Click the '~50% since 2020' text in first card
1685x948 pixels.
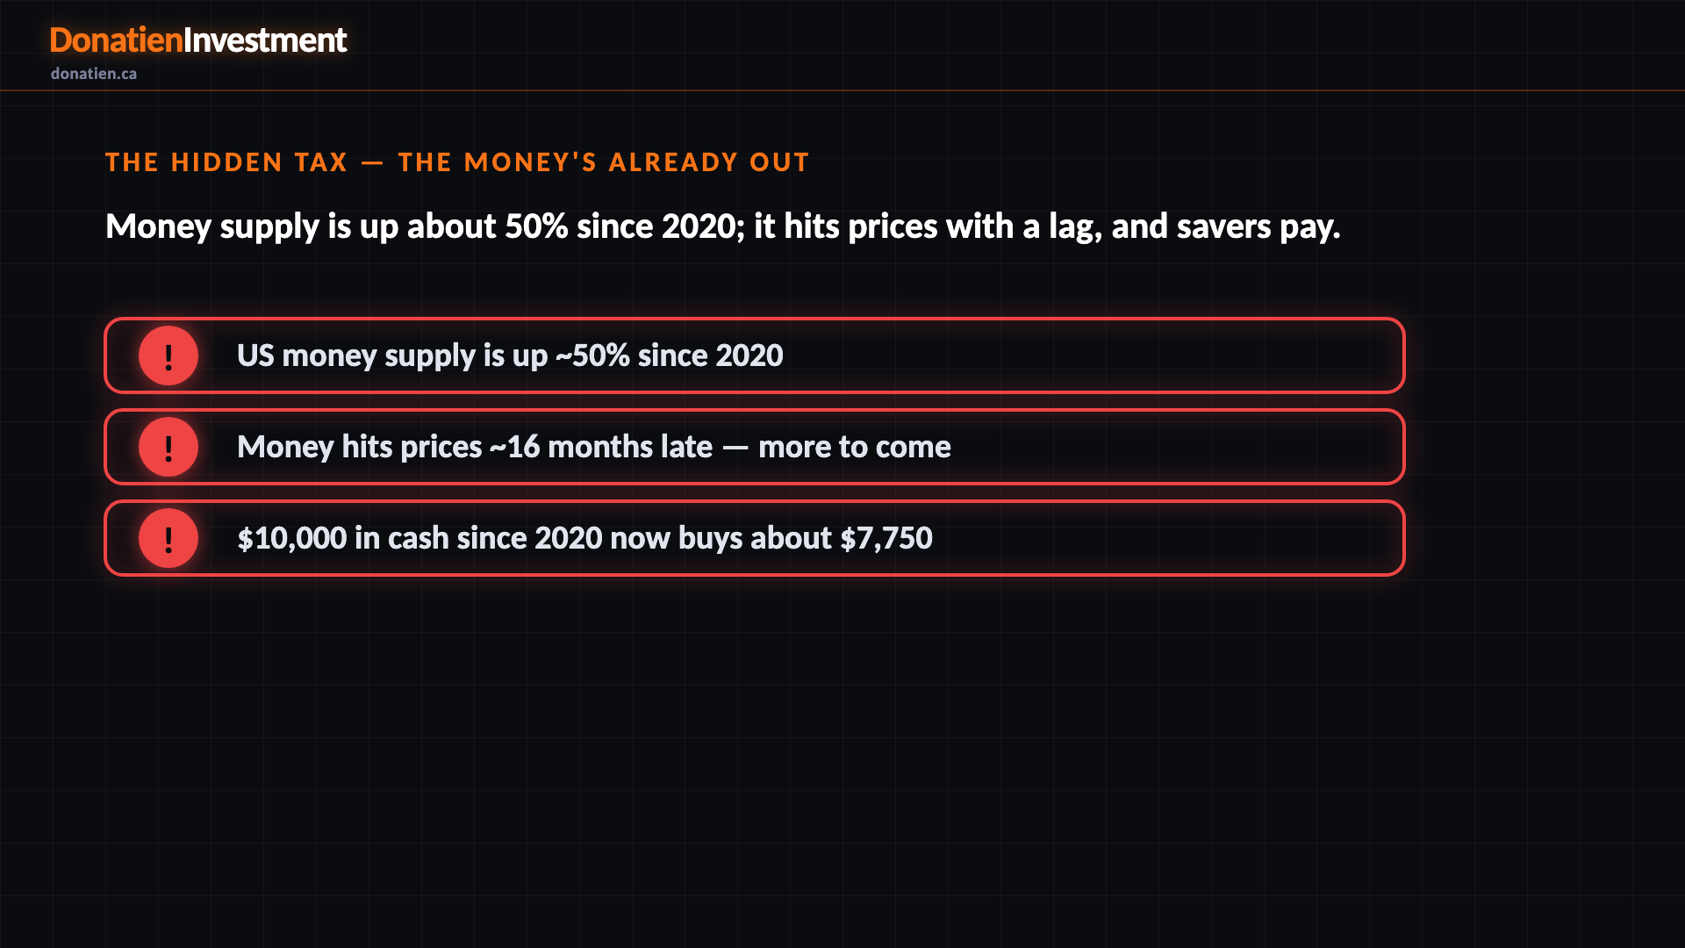click(670, 355)
